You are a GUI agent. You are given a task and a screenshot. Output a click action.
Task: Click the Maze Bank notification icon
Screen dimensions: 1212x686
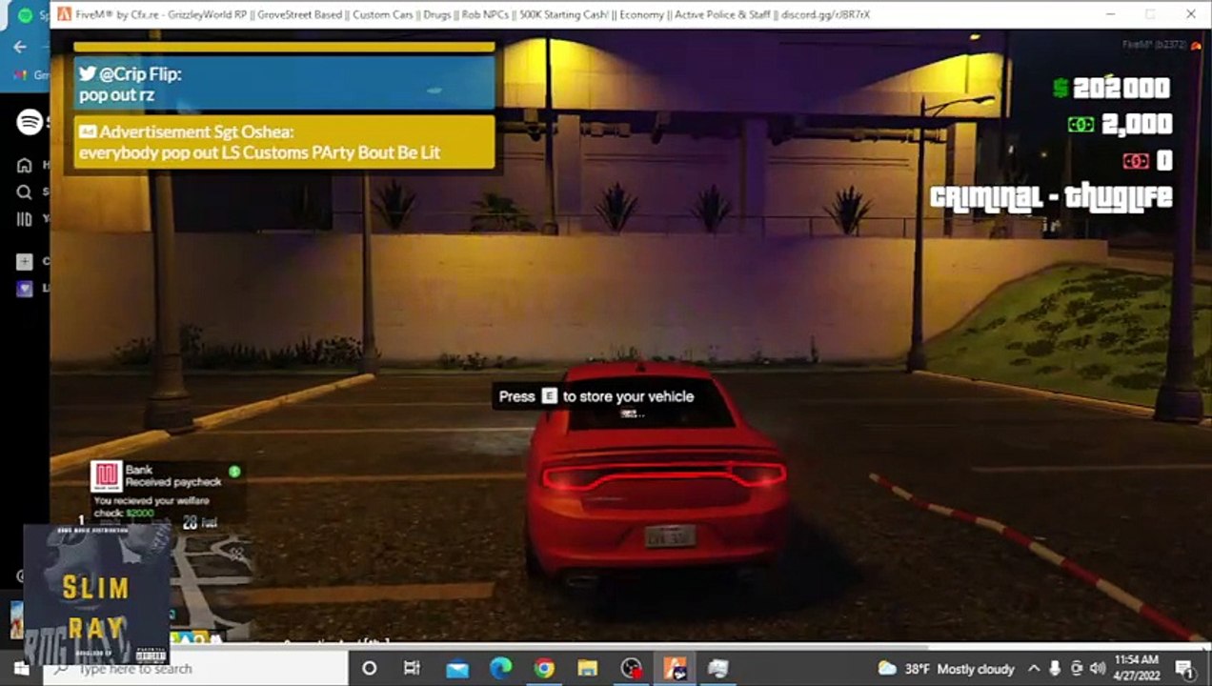[107, 476]
